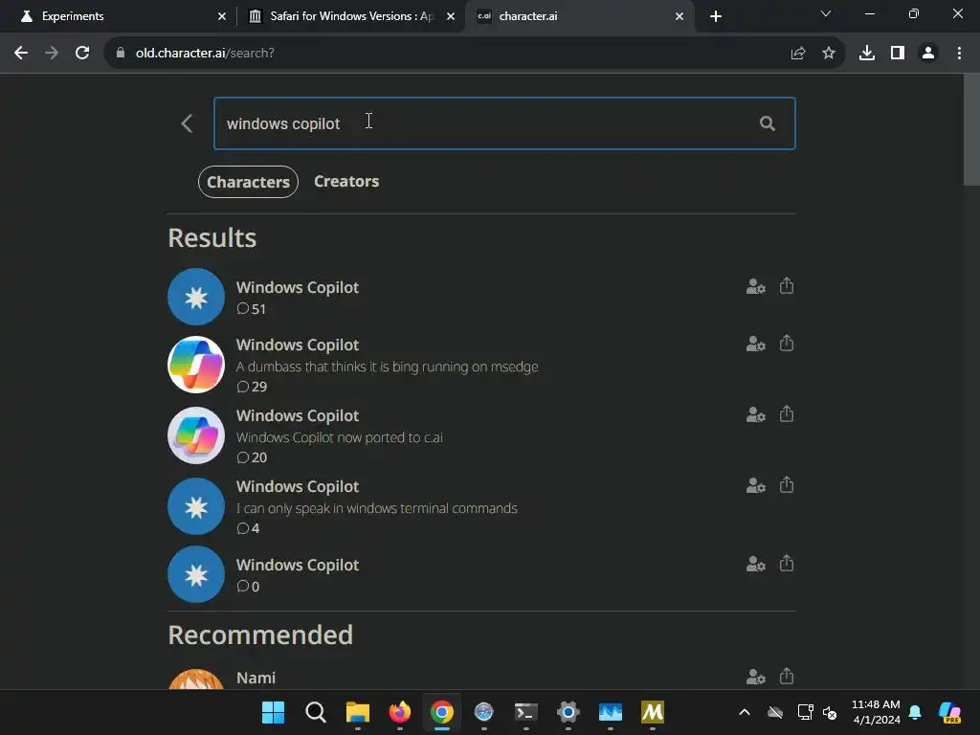Open Chrome three-dot menu
Viewport: 980px width, 735px height.
coord(959,54)
